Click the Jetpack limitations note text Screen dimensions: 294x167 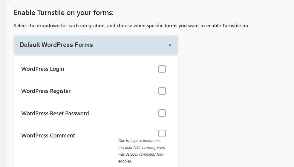point(140,141)
